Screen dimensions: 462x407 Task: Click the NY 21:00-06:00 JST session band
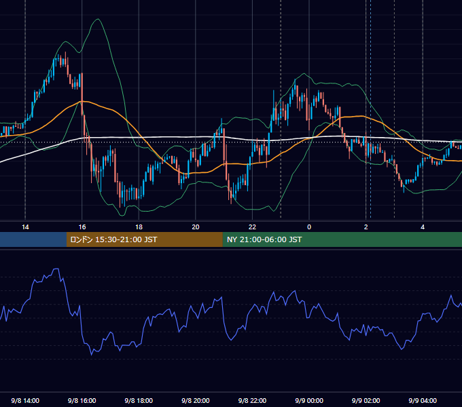[x=342, y=239]
